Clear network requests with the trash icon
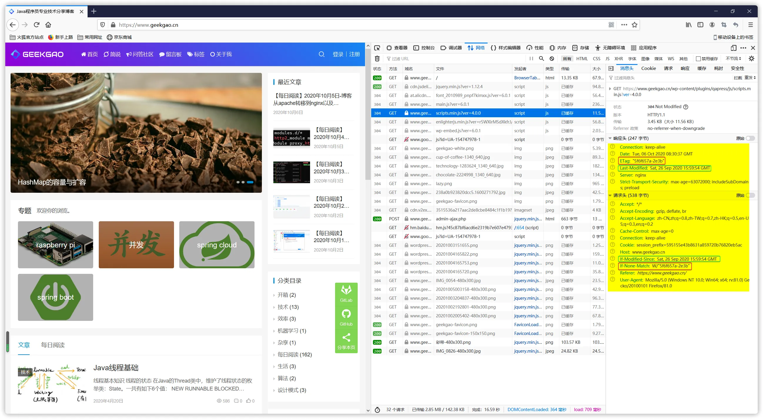763x419 pixels. tap(377, 59)
